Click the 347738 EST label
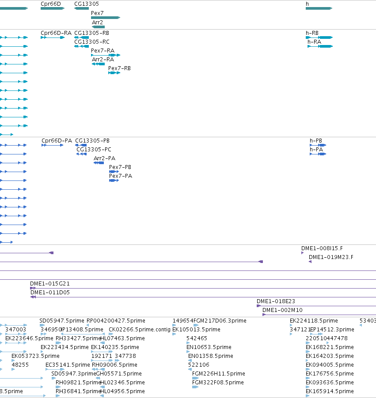 [125, 356]
